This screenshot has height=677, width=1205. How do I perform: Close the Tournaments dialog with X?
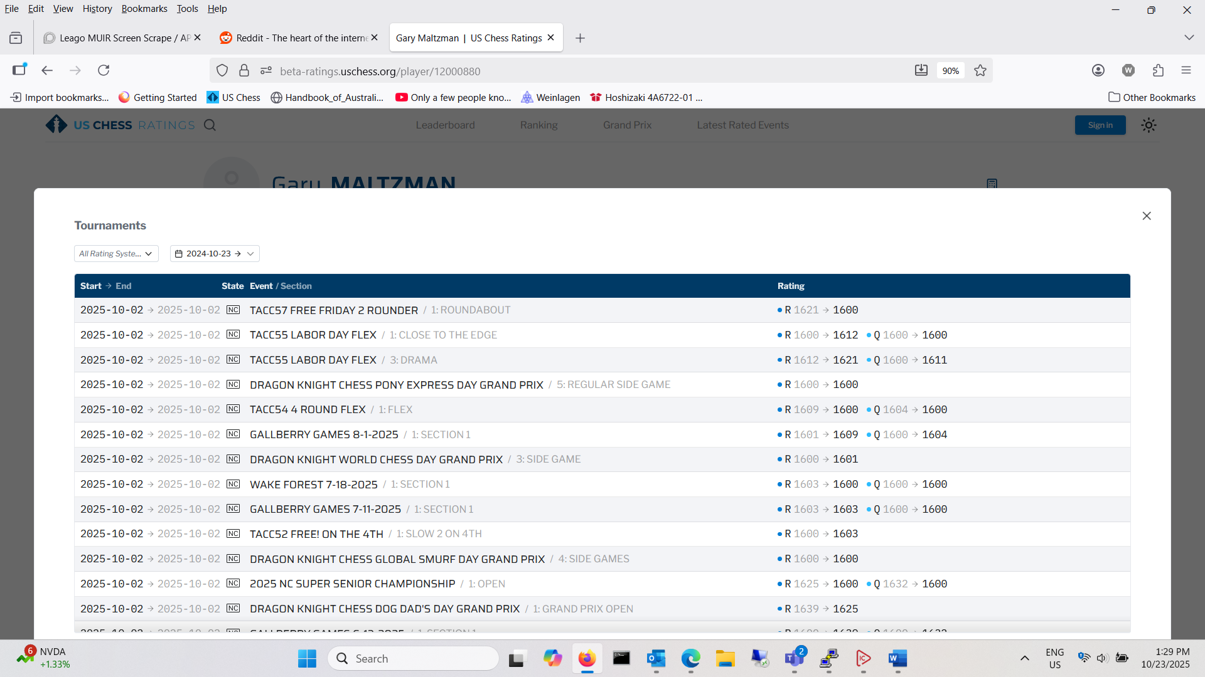point(1147,216)
